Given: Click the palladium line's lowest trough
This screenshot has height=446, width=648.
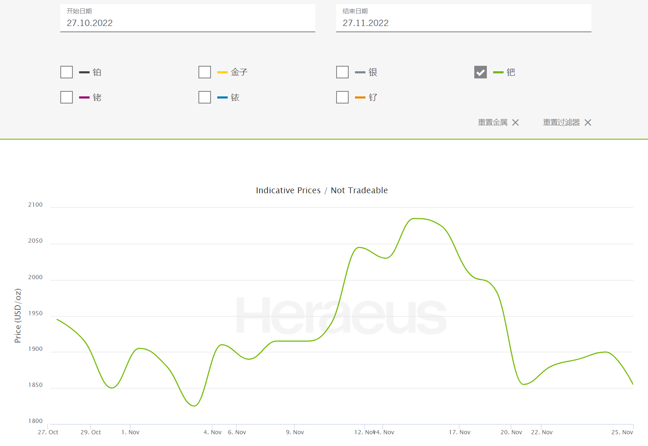Looking at the screenshot, I should point(194,406).
